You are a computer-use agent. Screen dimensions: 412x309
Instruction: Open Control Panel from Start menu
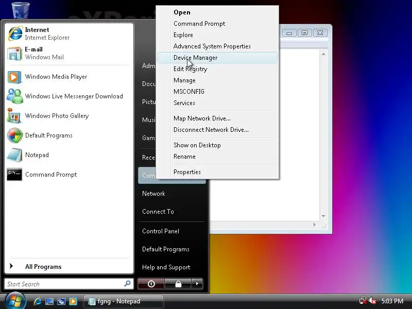tap(171, 231)
